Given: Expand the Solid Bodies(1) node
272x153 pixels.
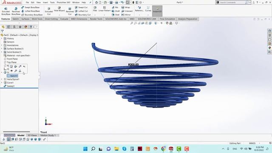Looking at the screenshot, I should (x=2, y=52).
